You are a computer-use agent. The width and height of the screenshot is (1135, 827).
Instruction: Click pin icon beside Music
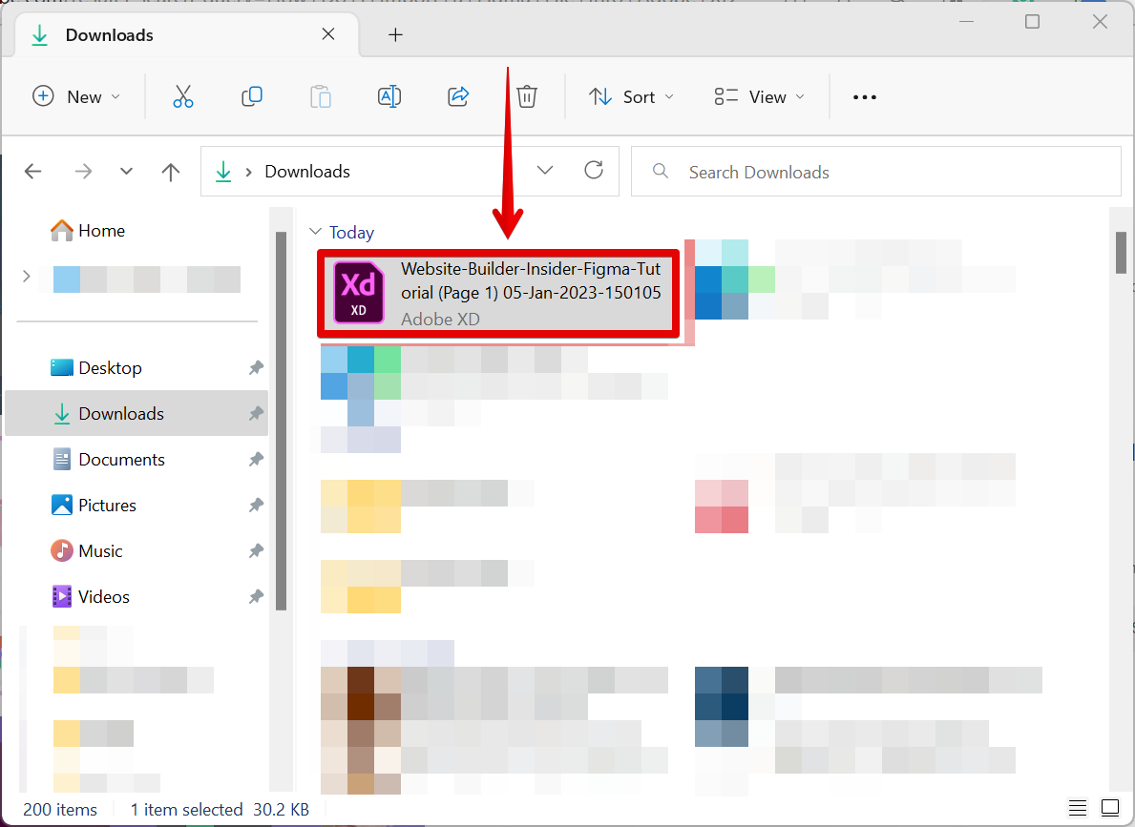coord(256,550)
